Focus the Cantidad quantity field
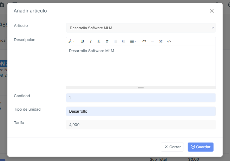This screenshot has height=161, width=230. click(x=141, y=98)
